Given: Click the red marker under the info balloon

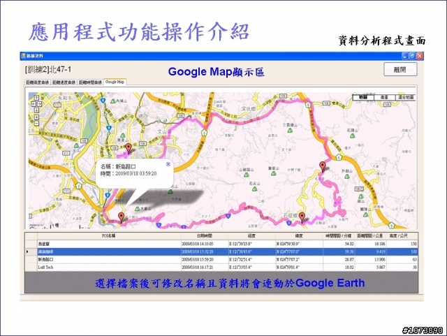Looking at the screenshot, I should pyautogui.click(x=122, y=218).
